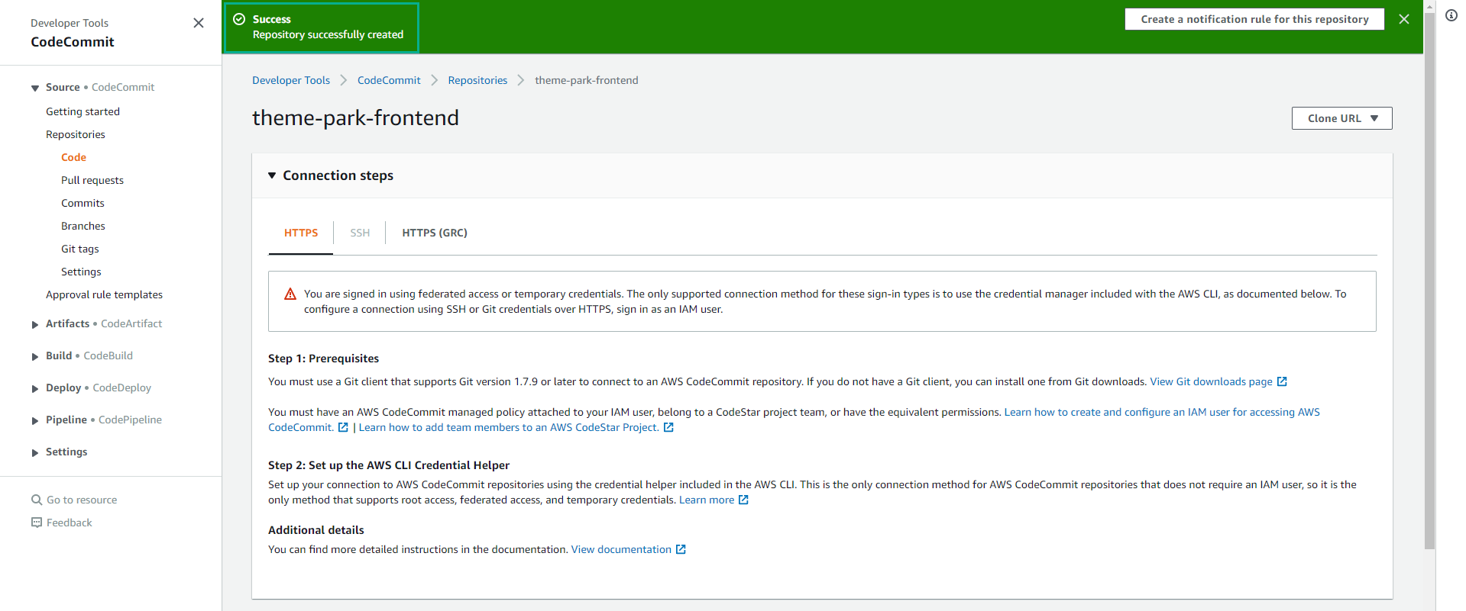Click the red warning triangle icon

coord(290,294)
